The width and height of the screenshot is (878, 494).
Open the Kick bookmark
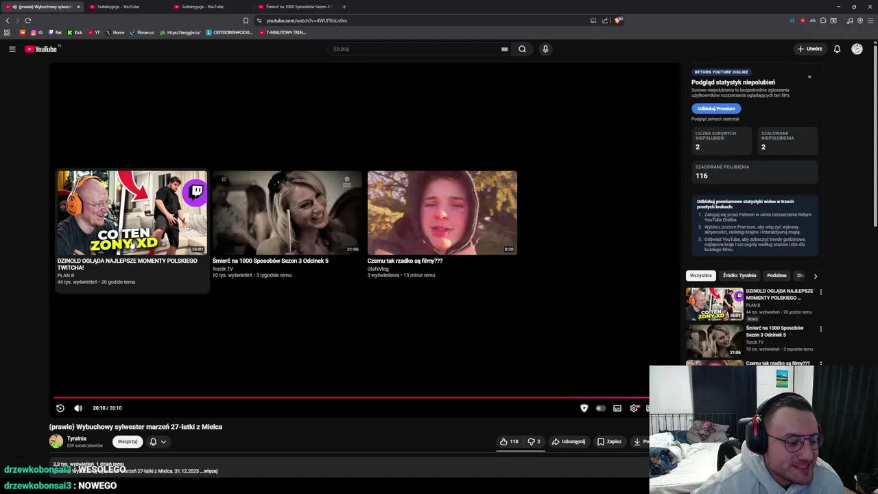coord(75,32)
